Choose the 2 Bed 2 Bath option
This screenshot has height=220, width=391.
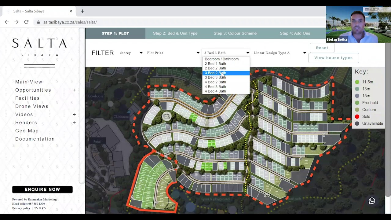tap(226, 68)
